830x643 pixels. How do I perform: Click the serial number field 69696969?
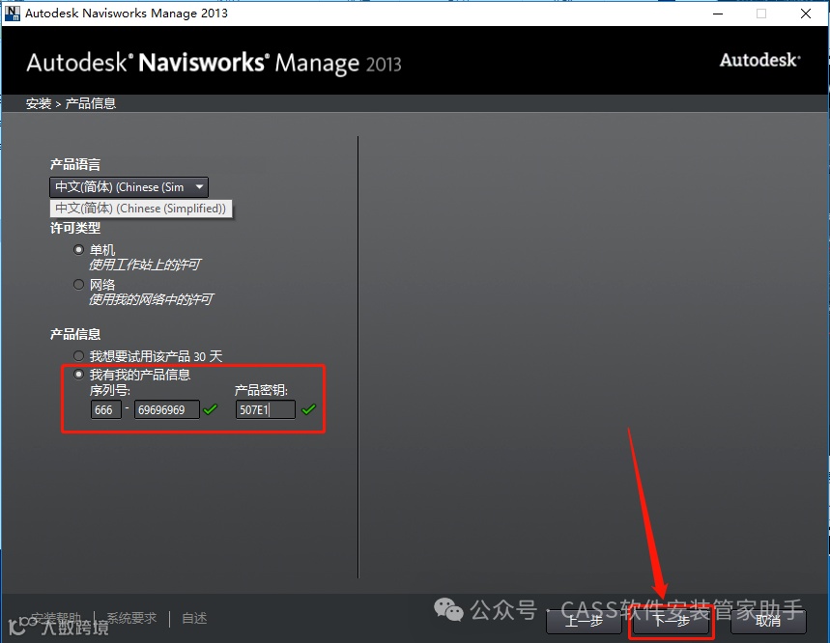[167, 409]
